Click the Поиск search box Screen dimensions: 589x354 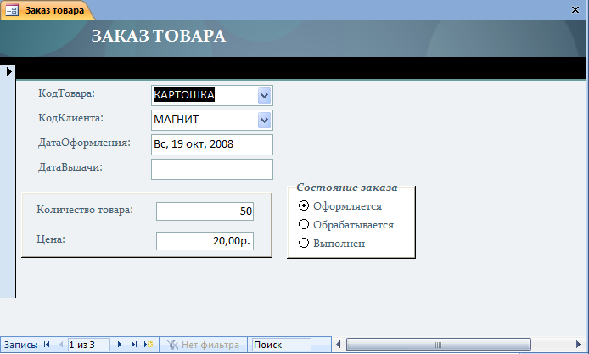281,345
